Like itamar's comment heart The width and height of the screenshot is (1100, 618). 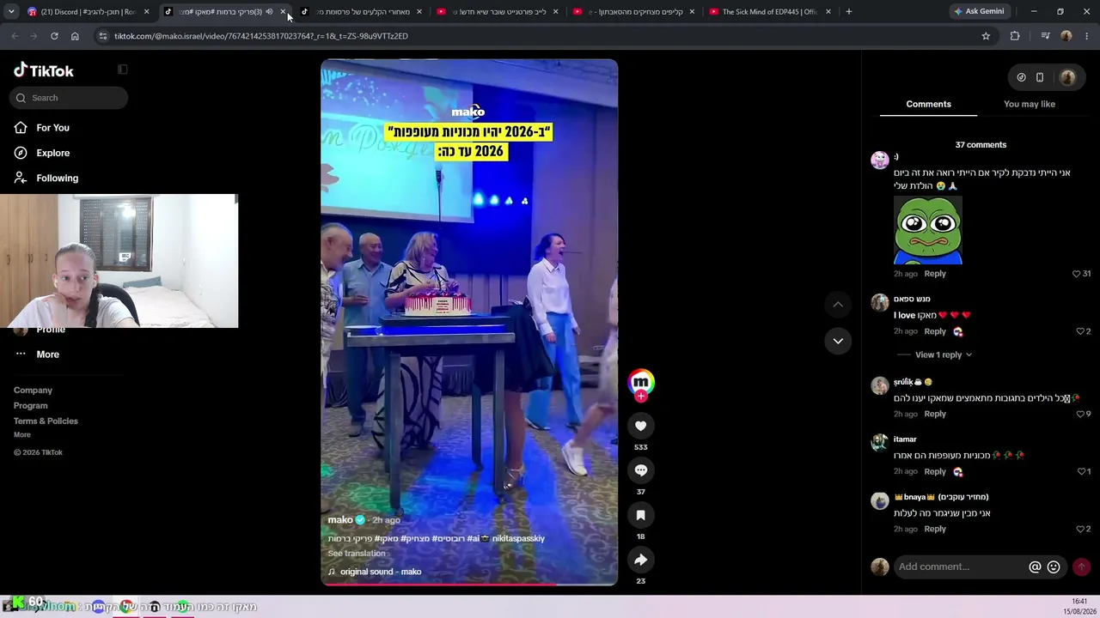[1081, 471]
